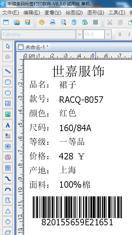Open the 绘图(D) menu
Viewport: 132px width, 235px height.
coord(74,13)
